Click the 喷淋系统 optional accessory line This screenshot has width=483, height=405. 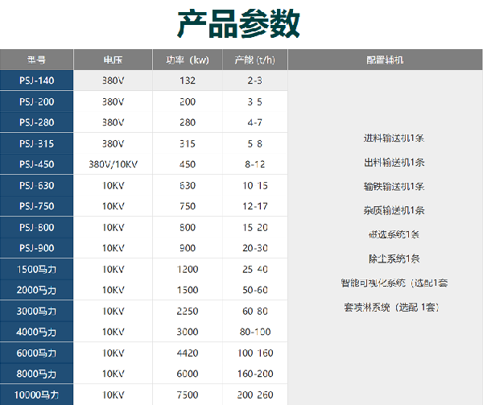[x=391, y=307]
